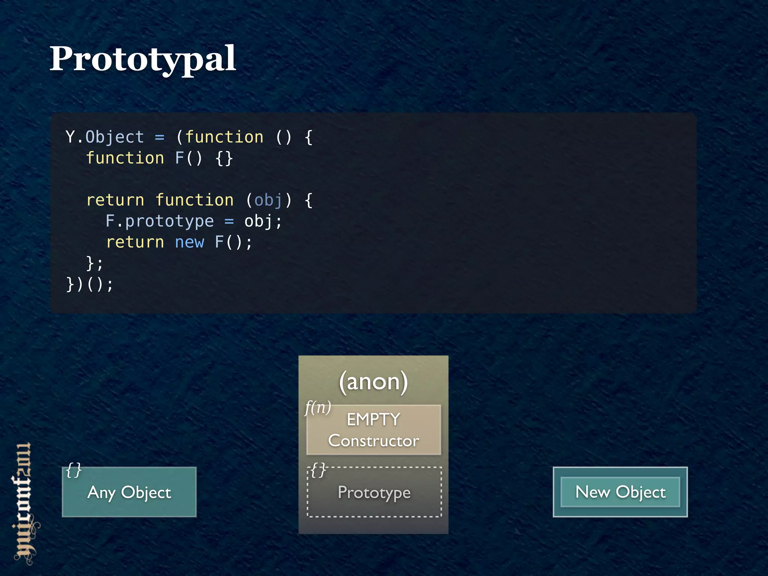The width and height of the screenshot is (768, 576).
Task: Select the 'F.prototype = obj;' code line
Action: click(x=193, y=221)
